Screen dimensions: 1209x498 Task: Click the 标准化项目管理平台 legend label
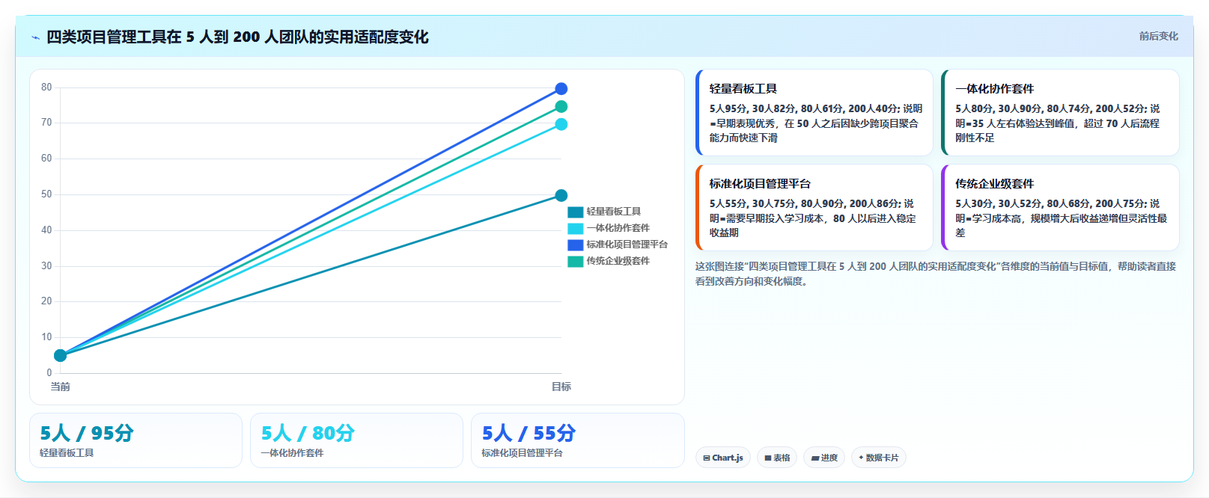pos(627,245)
